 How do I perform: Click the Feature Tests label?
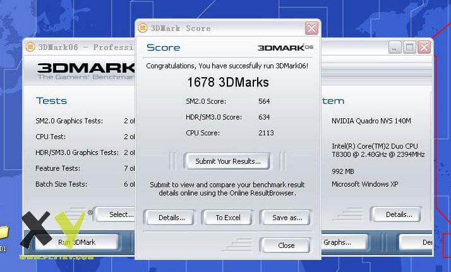(x=57, y=168)
